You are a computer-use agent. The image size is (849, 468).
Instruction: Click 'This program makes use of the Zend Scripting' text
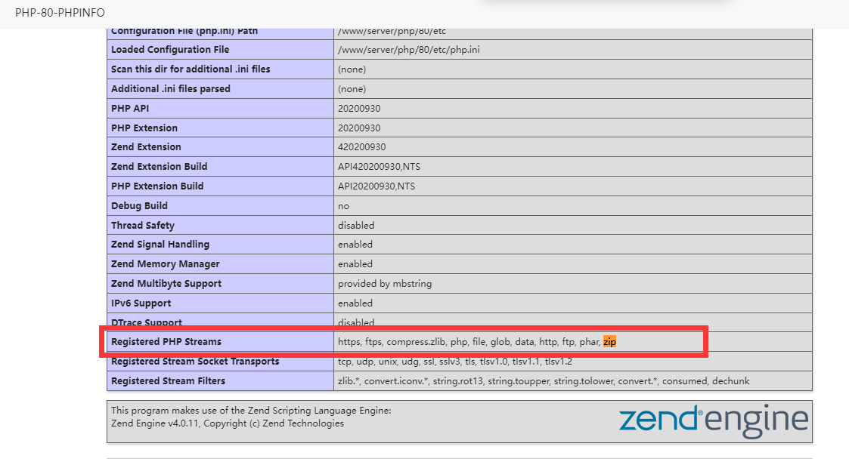[x=251, y=411]
